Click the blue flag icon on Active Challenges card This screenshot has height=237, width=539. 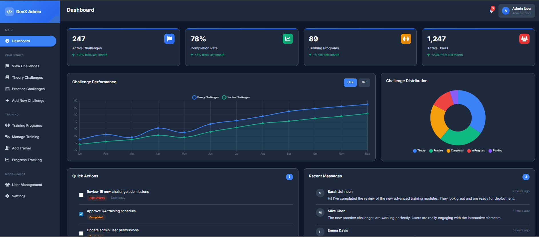[169, 39]
